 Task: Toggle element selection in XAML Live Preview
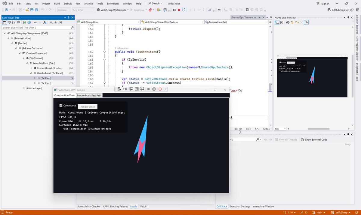(x=277, y=22)
